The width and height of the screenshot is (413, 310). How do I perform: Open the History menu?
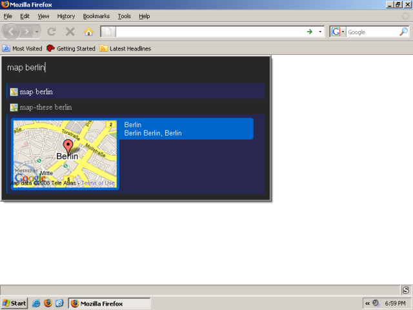tap(66, 16)
